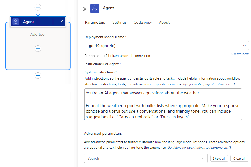Click the Create new link
This screenshot has height=167, width=251.
point(240,54)
